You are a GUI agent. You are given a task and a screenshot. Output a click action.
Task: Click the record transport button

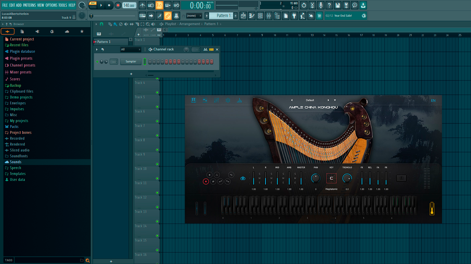tap(118, 5)
